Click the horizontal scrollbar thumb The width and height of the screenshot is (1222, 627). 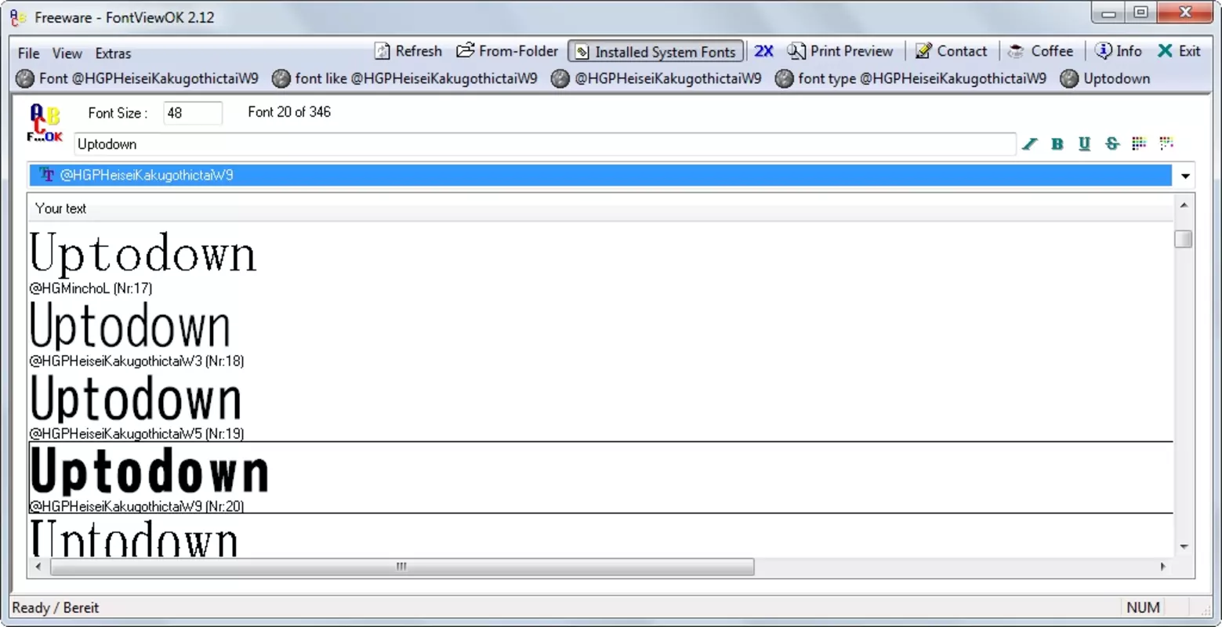pyautogui.click(x=402, y=567)
